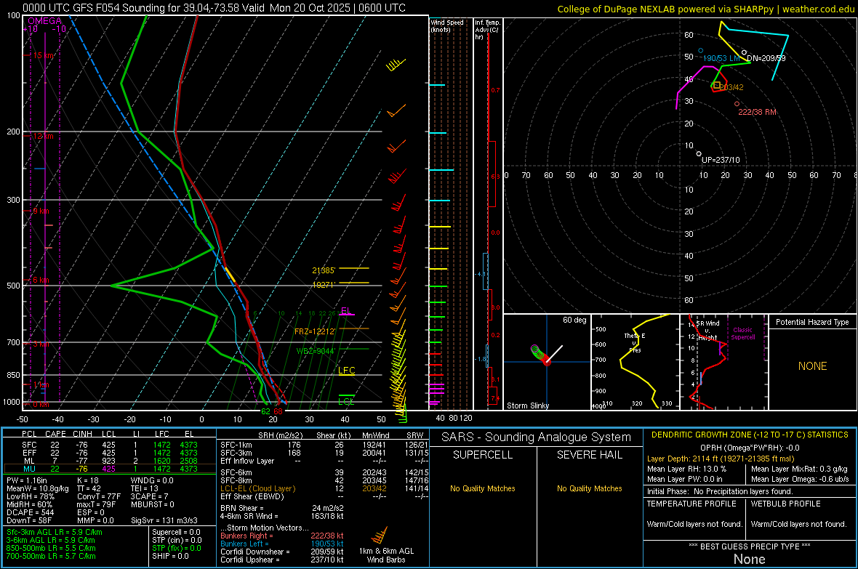This screenshot has width=858, height=569.
Task: Click the Supercell = 0.0 composite value
Action: (176, 532)
